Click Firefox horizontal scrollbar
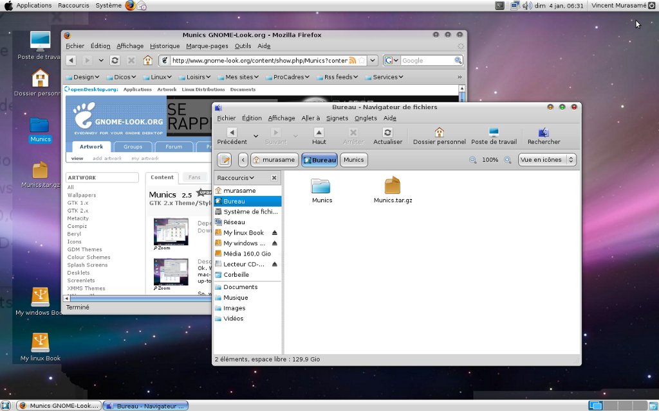659x411 pixels. (141, 299)
